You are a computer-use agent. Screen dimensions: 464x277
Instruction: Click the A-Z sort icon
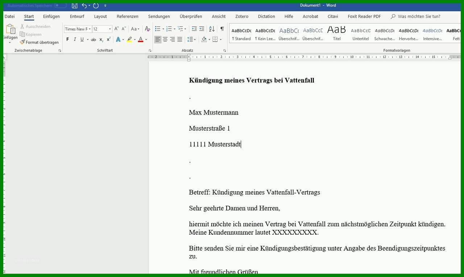click(212, 29)
